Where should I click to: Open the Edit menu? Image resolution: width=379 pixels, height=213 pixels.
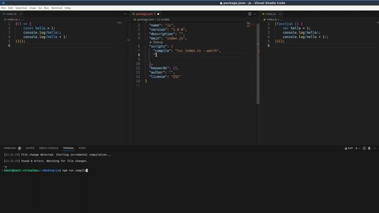tap(11, 8)
